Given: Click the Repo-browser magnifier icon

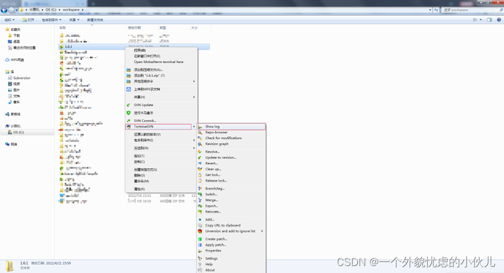Looking at the screenshot, I should coord(200,132).
